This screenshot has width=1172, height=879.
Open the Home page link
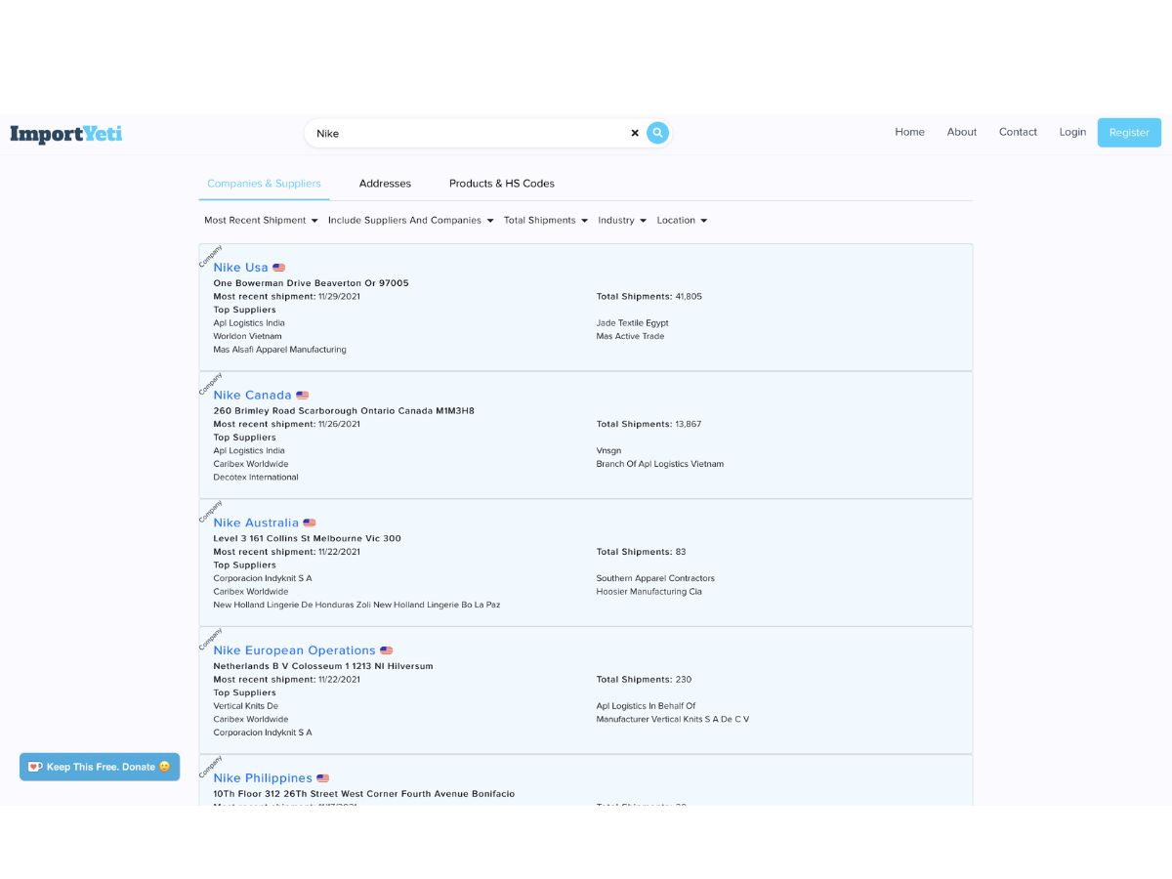pos(909,132)
